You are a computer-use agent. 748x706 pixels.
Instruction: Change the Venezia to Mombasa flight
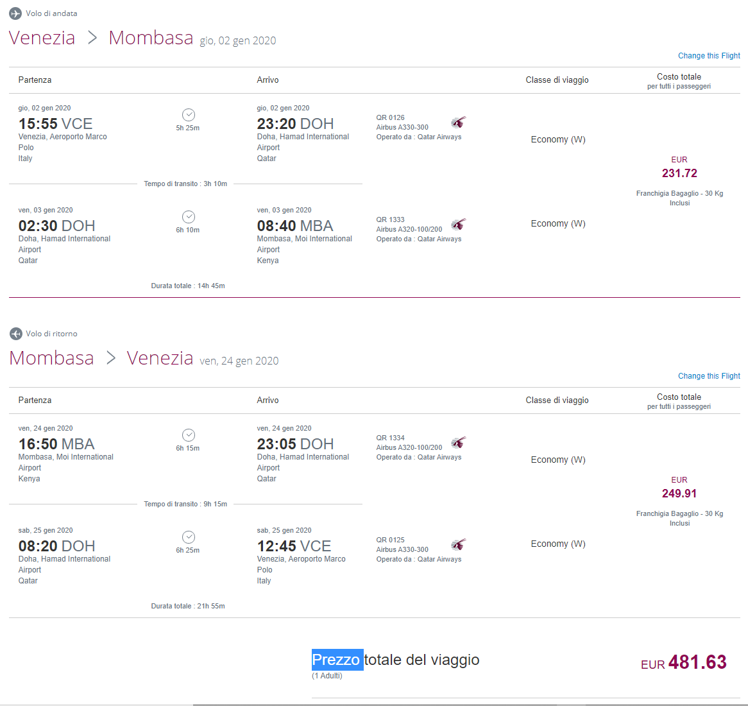click(x=709, y=56)
